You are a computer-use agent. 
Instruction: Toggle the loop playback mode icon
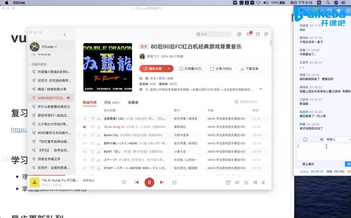coord(237,183)
